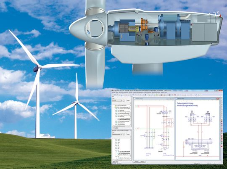Click the motor symbol in left schematic
Image resolution: width=227 pixels, height=169 pixels.
(165, 148)
